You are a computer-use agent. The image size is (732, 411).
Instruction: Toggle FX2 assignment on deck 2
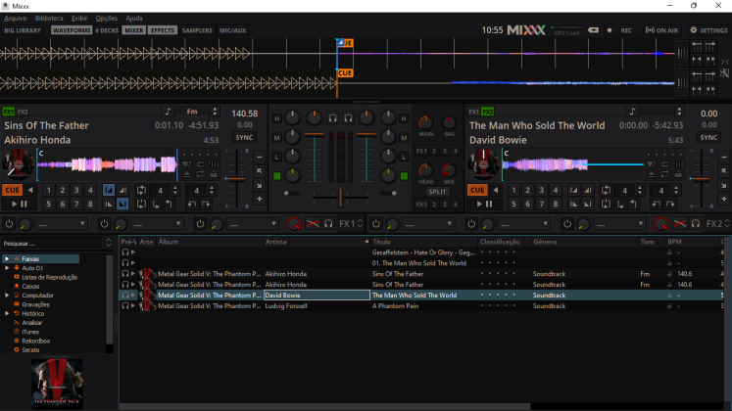(487, 112)
